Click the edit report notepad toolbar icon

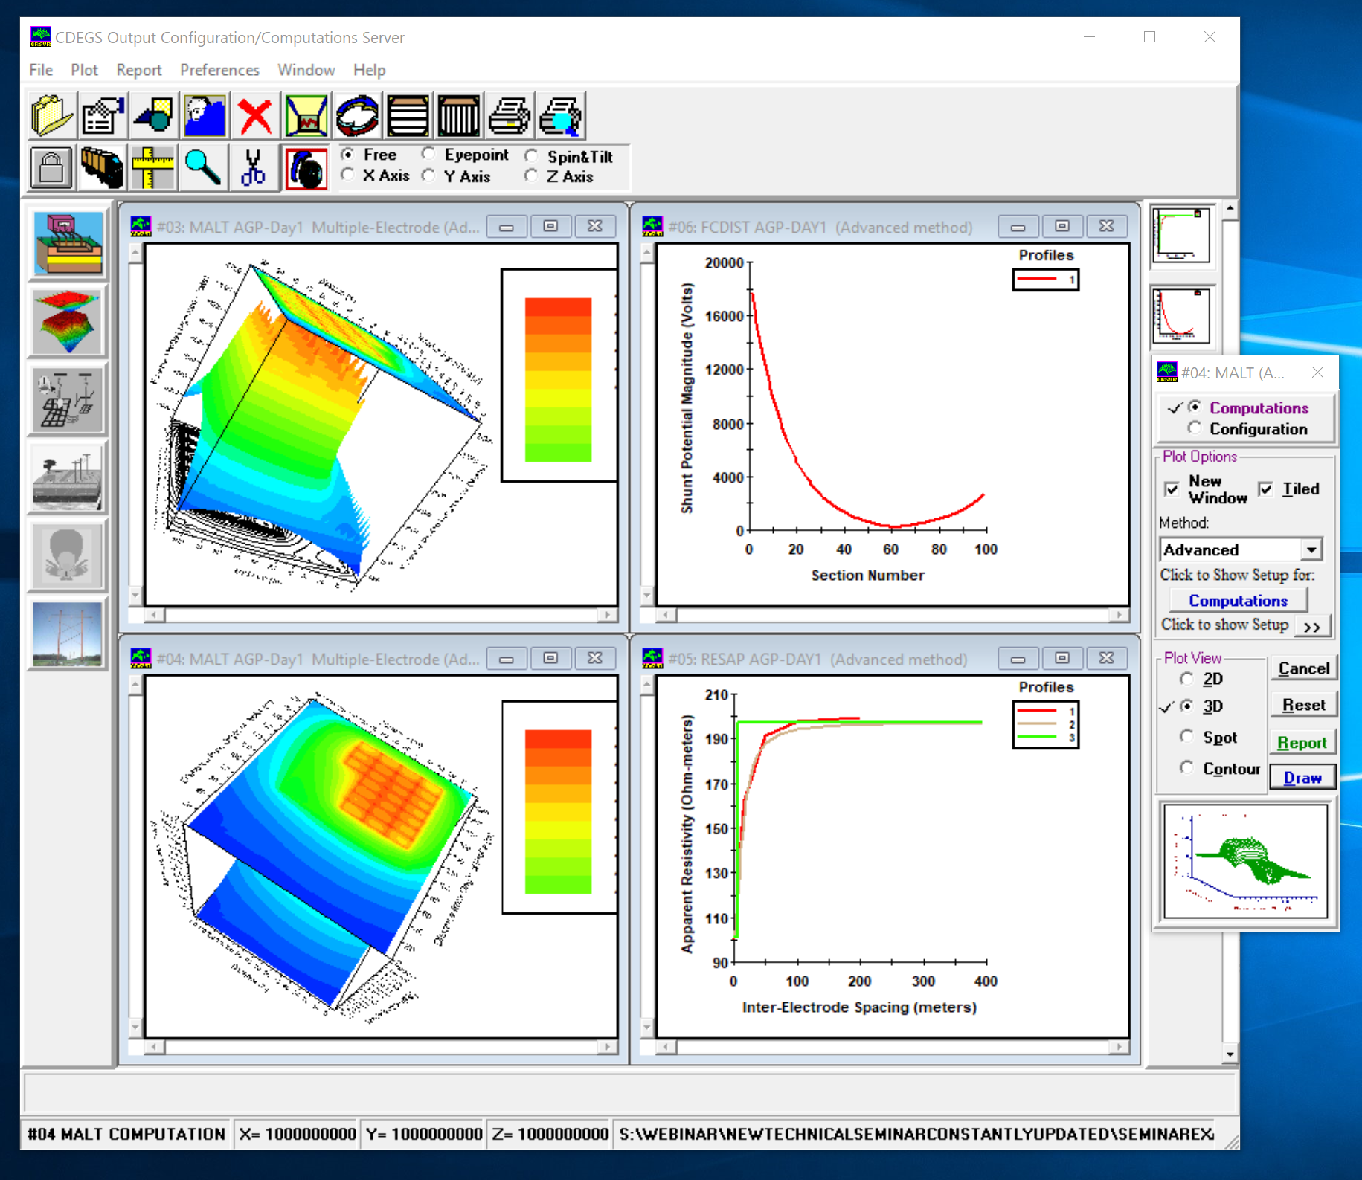[x=103, y=115]
